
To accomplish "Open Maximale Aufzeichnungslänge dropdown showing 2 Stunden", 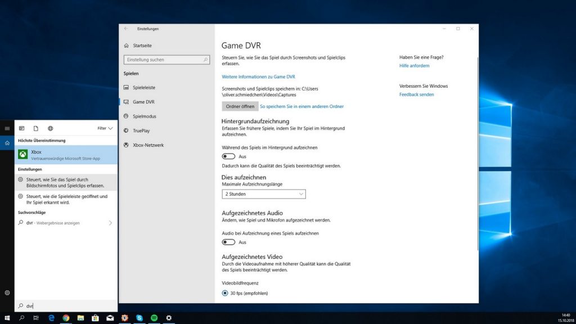I will point(263,194).
